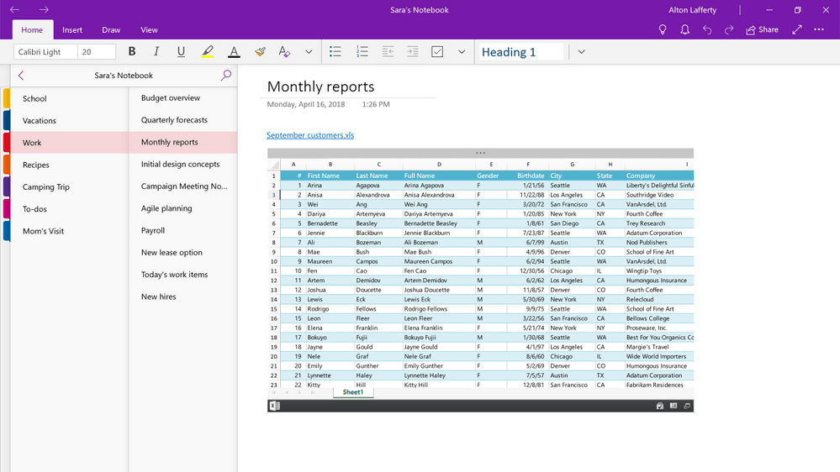840x472 pixels.
Task: Switch to the Insert tab
Action: coord(72,30)
